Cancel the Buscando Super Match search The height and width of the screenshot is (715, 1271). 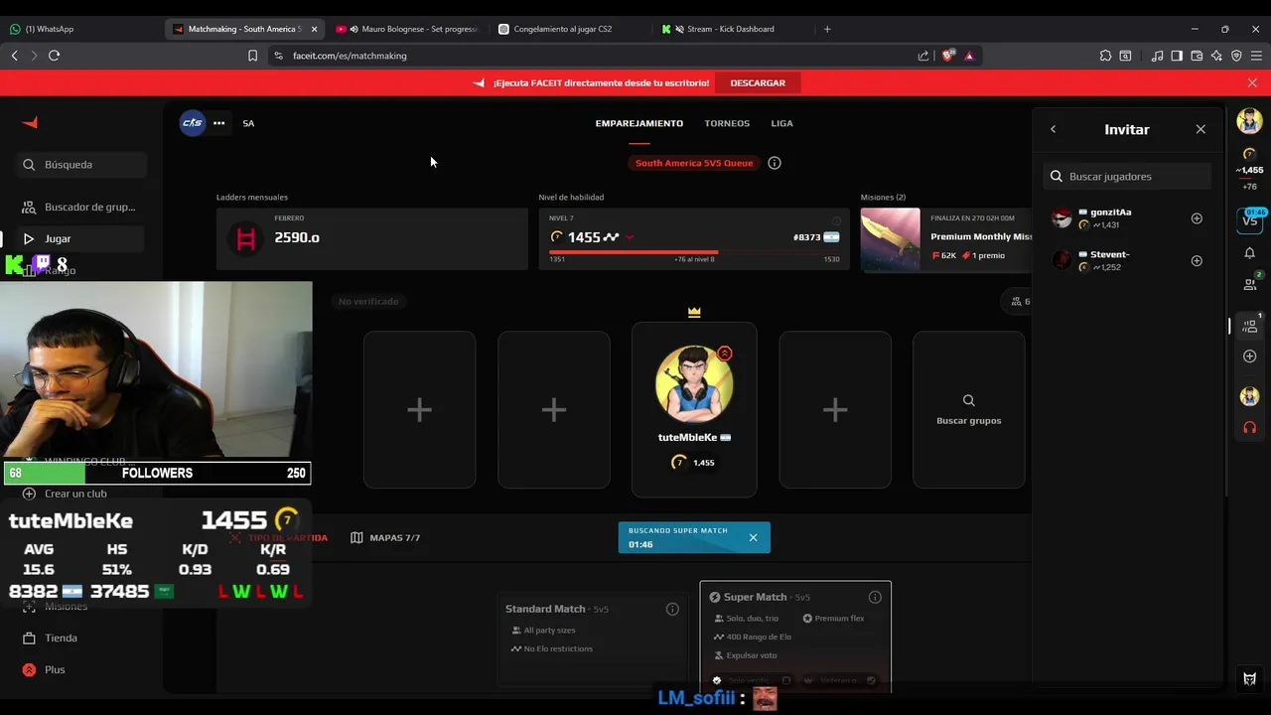[x=753, y=537]
